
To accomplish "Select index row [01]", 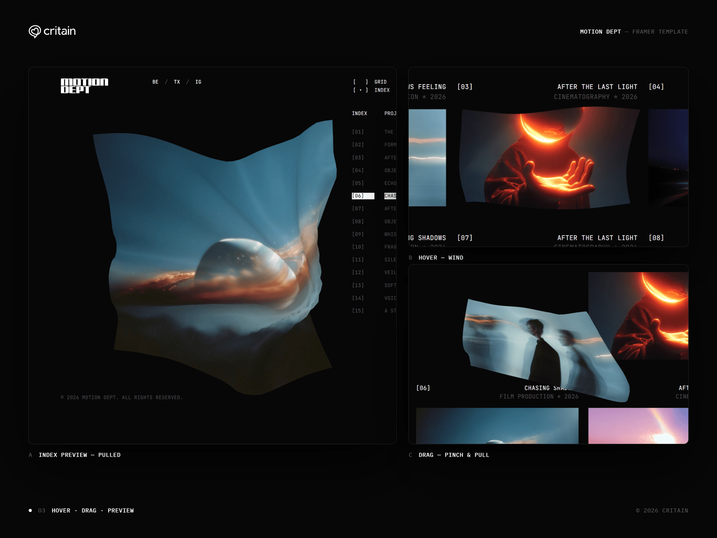I will pyautogui.click(x=374, y=132).
